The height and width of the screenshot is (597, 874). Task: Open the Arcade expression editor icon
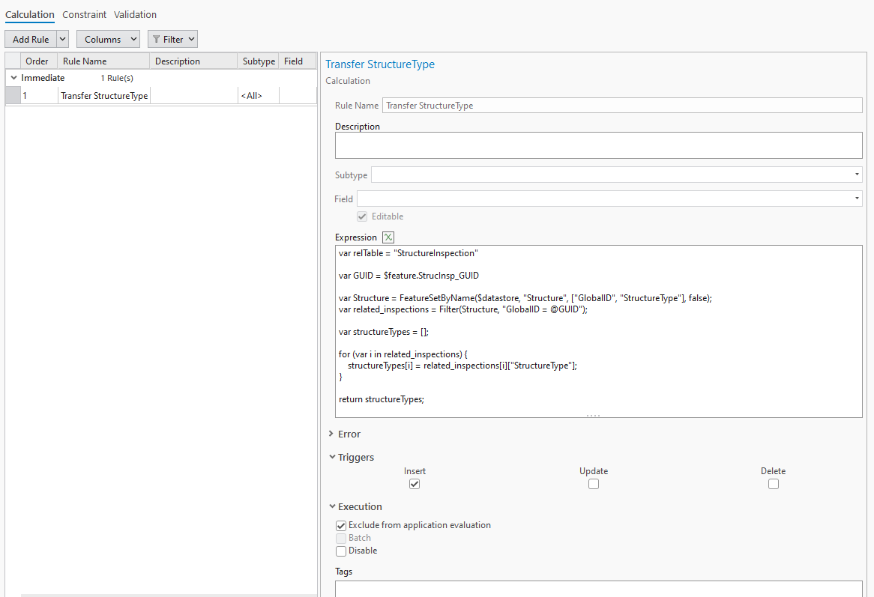pos(388,237)
